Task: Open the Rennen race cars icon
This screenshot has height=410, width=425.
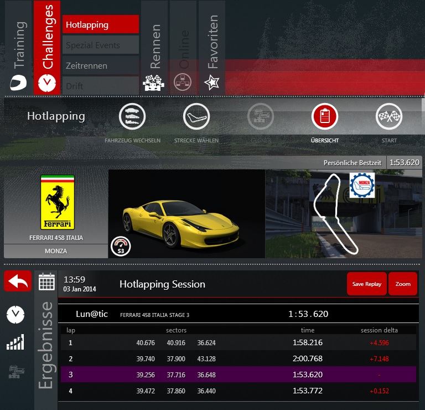Action: [x=153, y=83]
